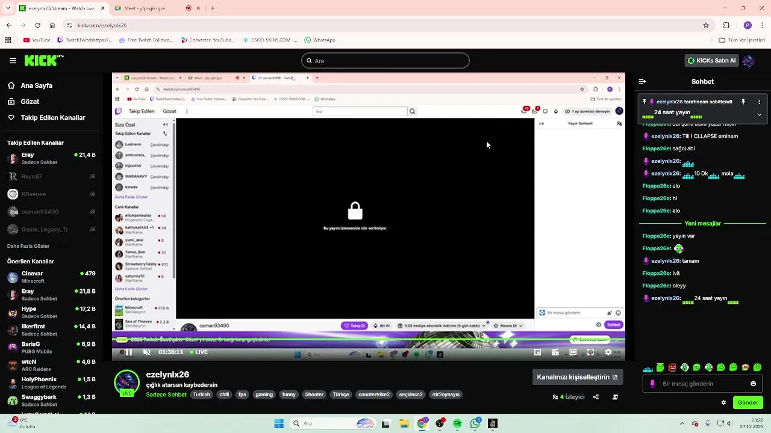
Task: Click the Sadece Sohbet category link
Action: coord(166,395)
